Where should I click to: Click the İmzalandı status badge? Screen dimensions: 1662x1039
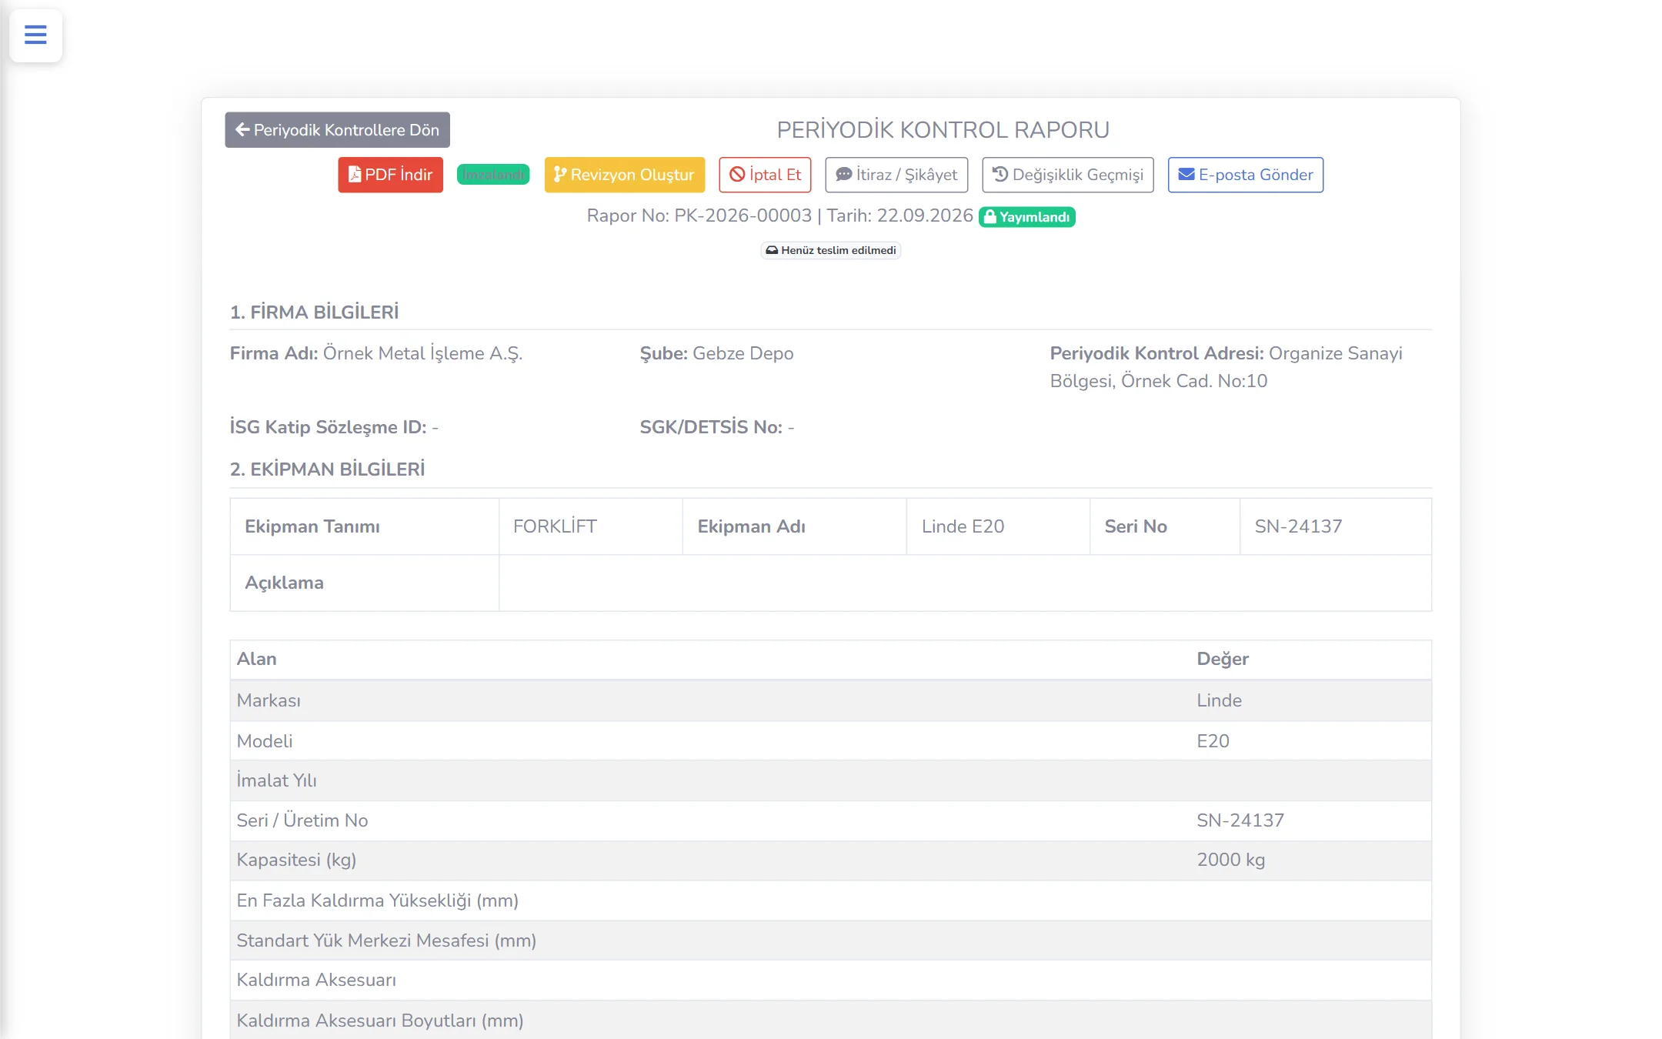pos(493,175)
